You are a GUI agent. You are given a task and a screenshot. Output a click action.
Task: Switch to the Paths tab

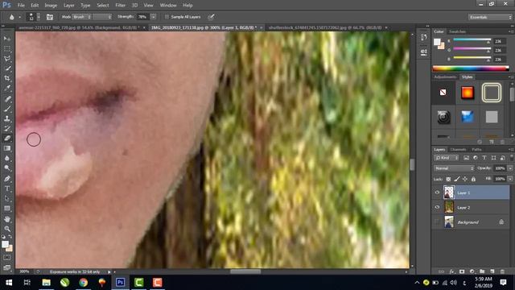[x=476, y=150]
